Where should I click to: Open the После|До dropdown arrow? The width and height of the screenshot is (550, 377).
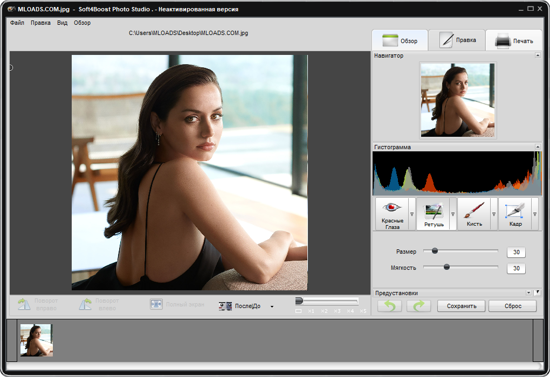272,306
